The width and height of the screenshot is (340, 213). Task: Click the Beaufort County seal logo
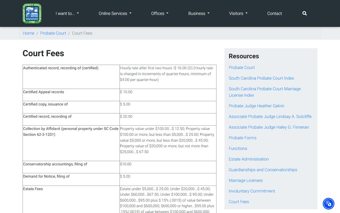(32, 13)
